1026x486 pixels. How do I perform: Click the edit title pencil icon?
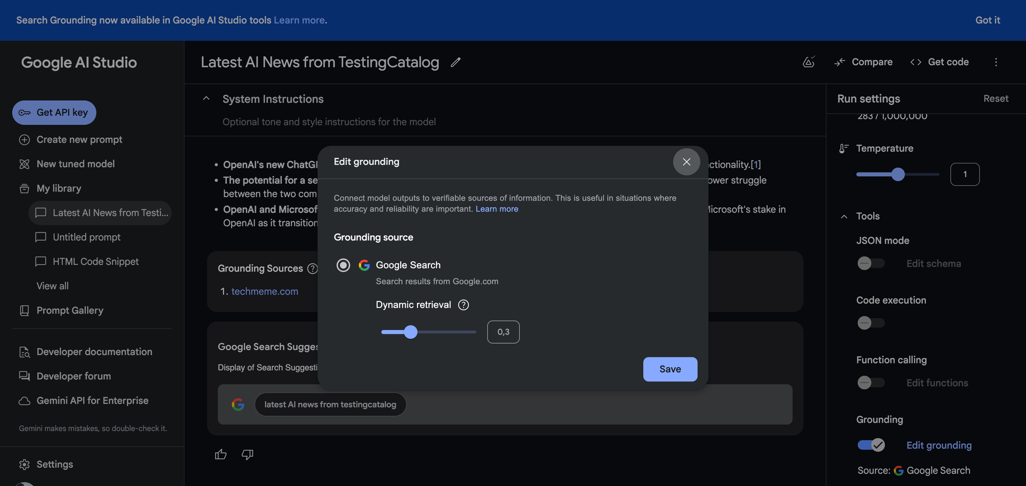click(x=456, y=62)
